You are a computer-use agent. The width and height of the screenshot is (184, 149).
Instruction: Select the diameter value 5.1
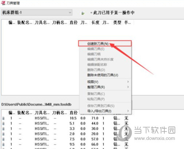[x=72, y=123]
